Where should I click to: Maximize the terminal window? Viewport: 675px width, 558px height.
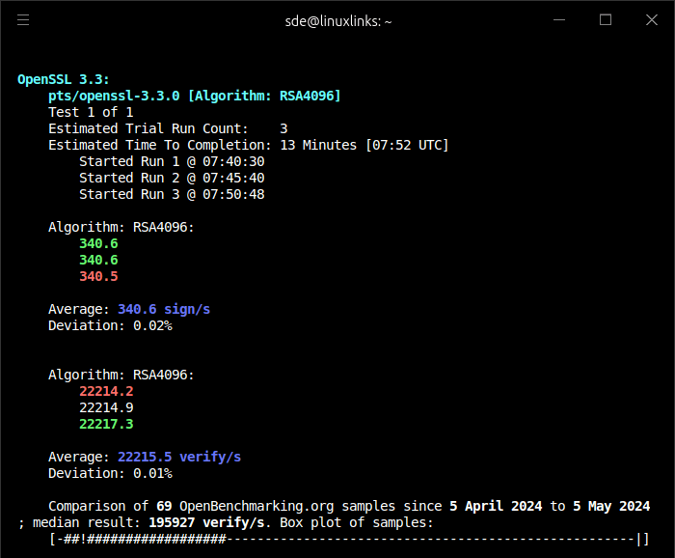click(606, 20)
